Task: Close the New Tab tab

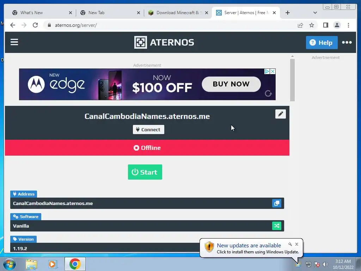Action: pos(138,13)
